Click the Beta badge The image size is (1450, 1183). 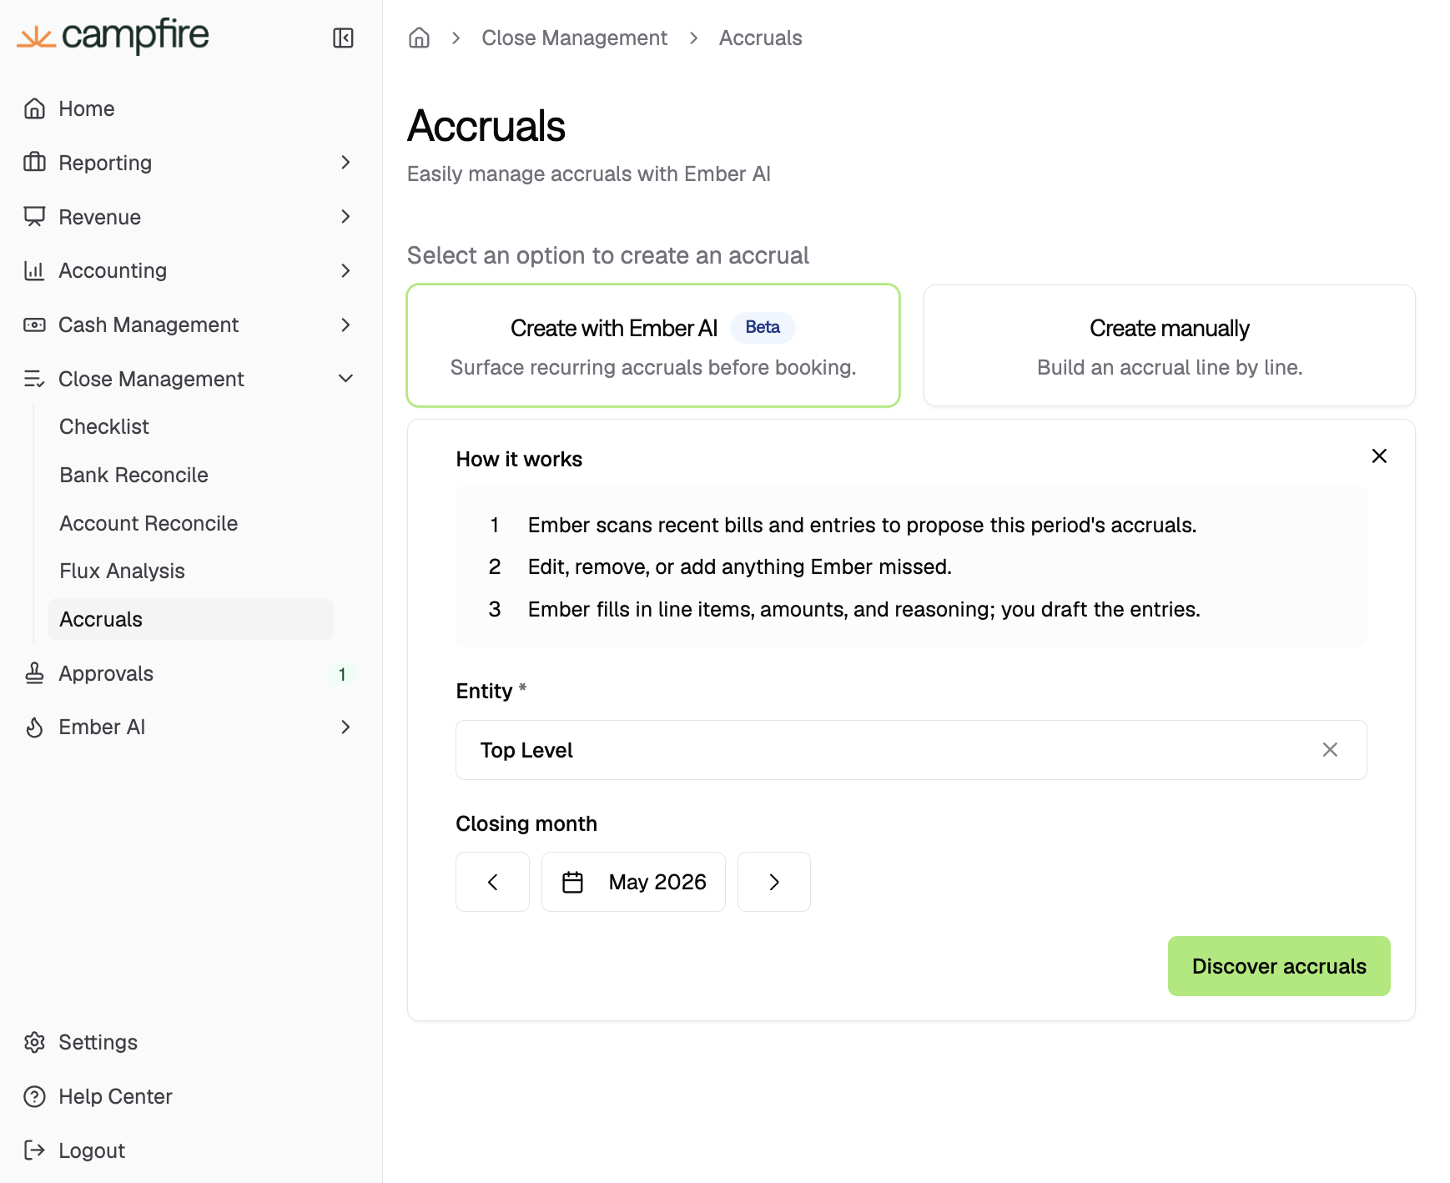click(763, 327)
